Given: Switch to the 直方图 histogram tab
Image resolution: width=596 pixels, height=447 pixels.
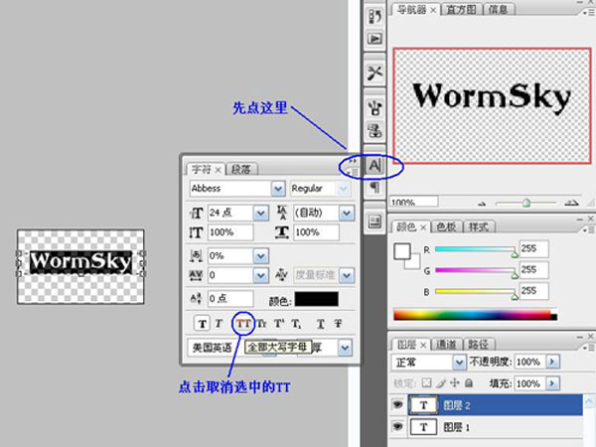Looking at the screenshot, I should [x=461, y=10].
